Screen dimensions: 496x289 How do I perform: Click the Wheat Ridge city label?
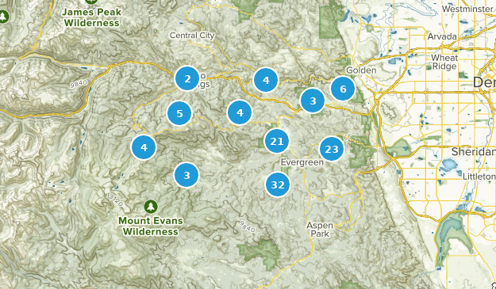click(x=444, y=62)
